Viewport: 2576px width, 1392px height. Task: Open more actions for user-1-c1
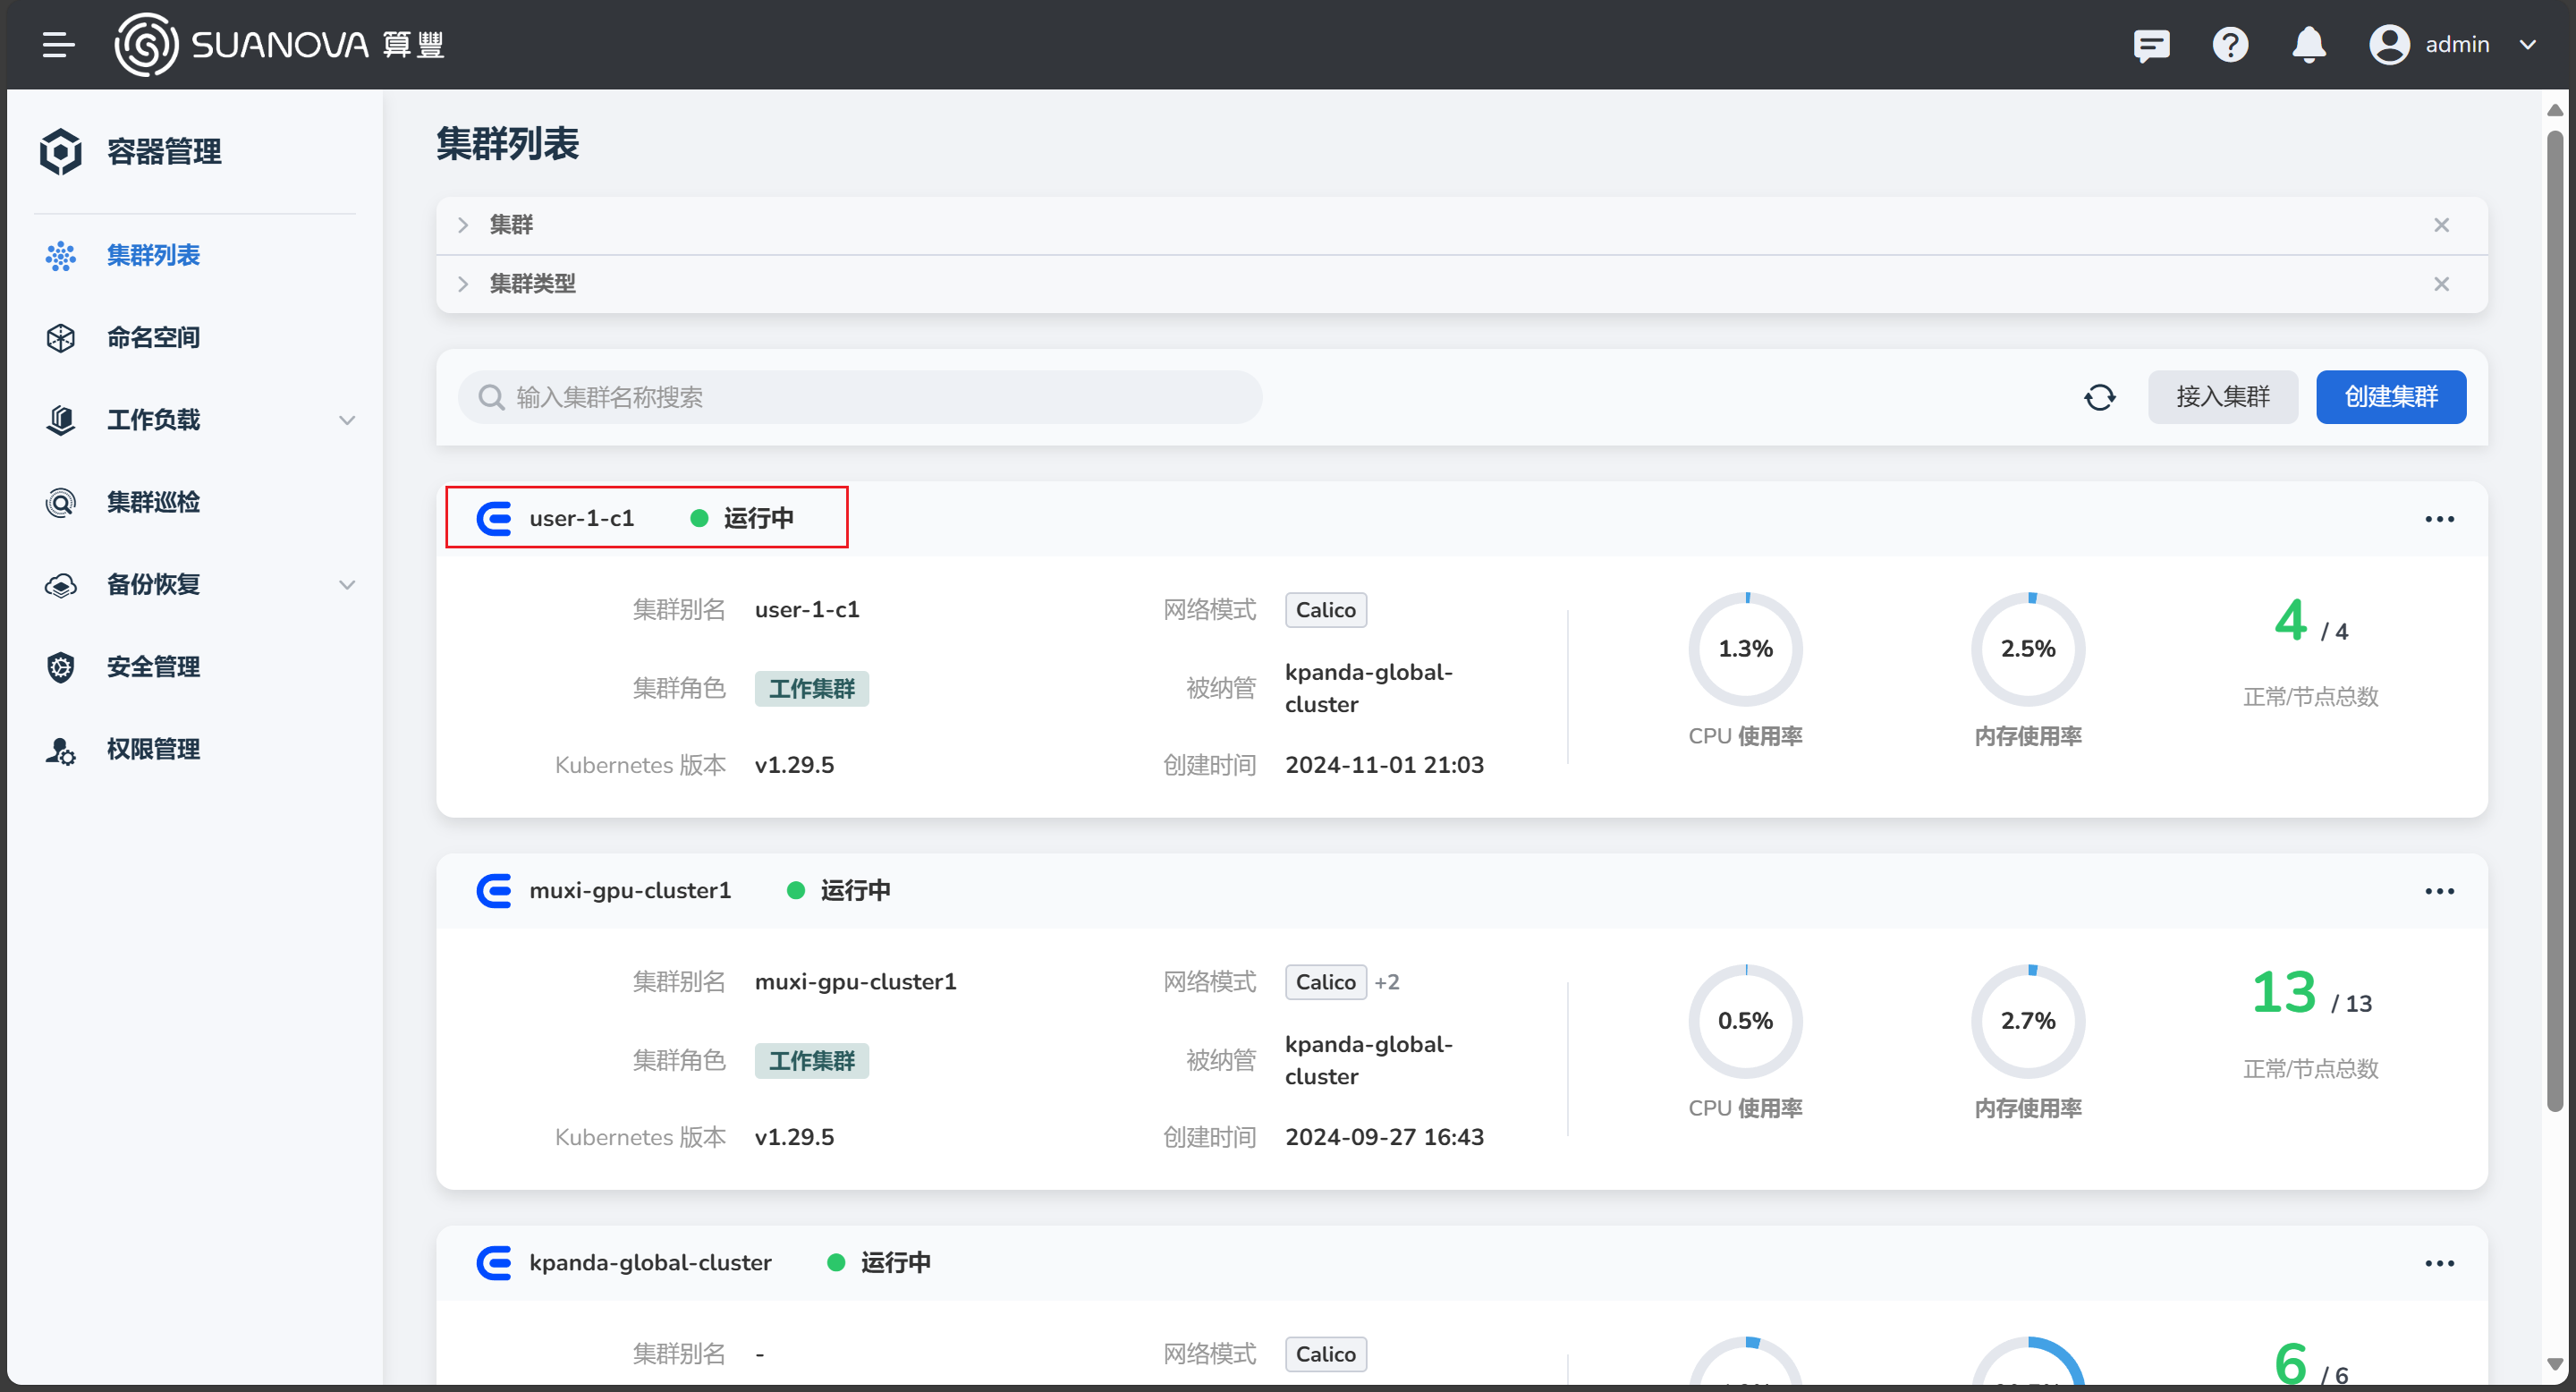coord(2439,519)
